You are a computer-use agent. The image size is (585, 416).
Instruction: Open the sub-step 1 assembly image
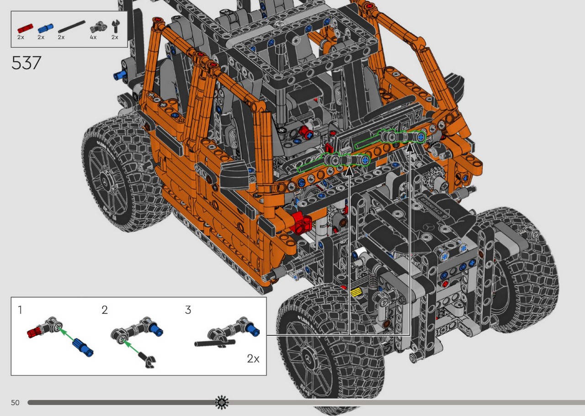click(60, 337)
